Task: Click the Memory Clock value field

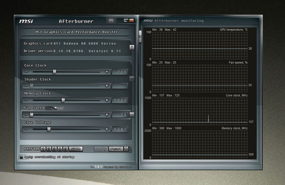Action: (x=120, y=100)
